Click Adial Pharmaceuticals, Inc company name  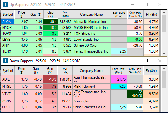click(91, 79)
